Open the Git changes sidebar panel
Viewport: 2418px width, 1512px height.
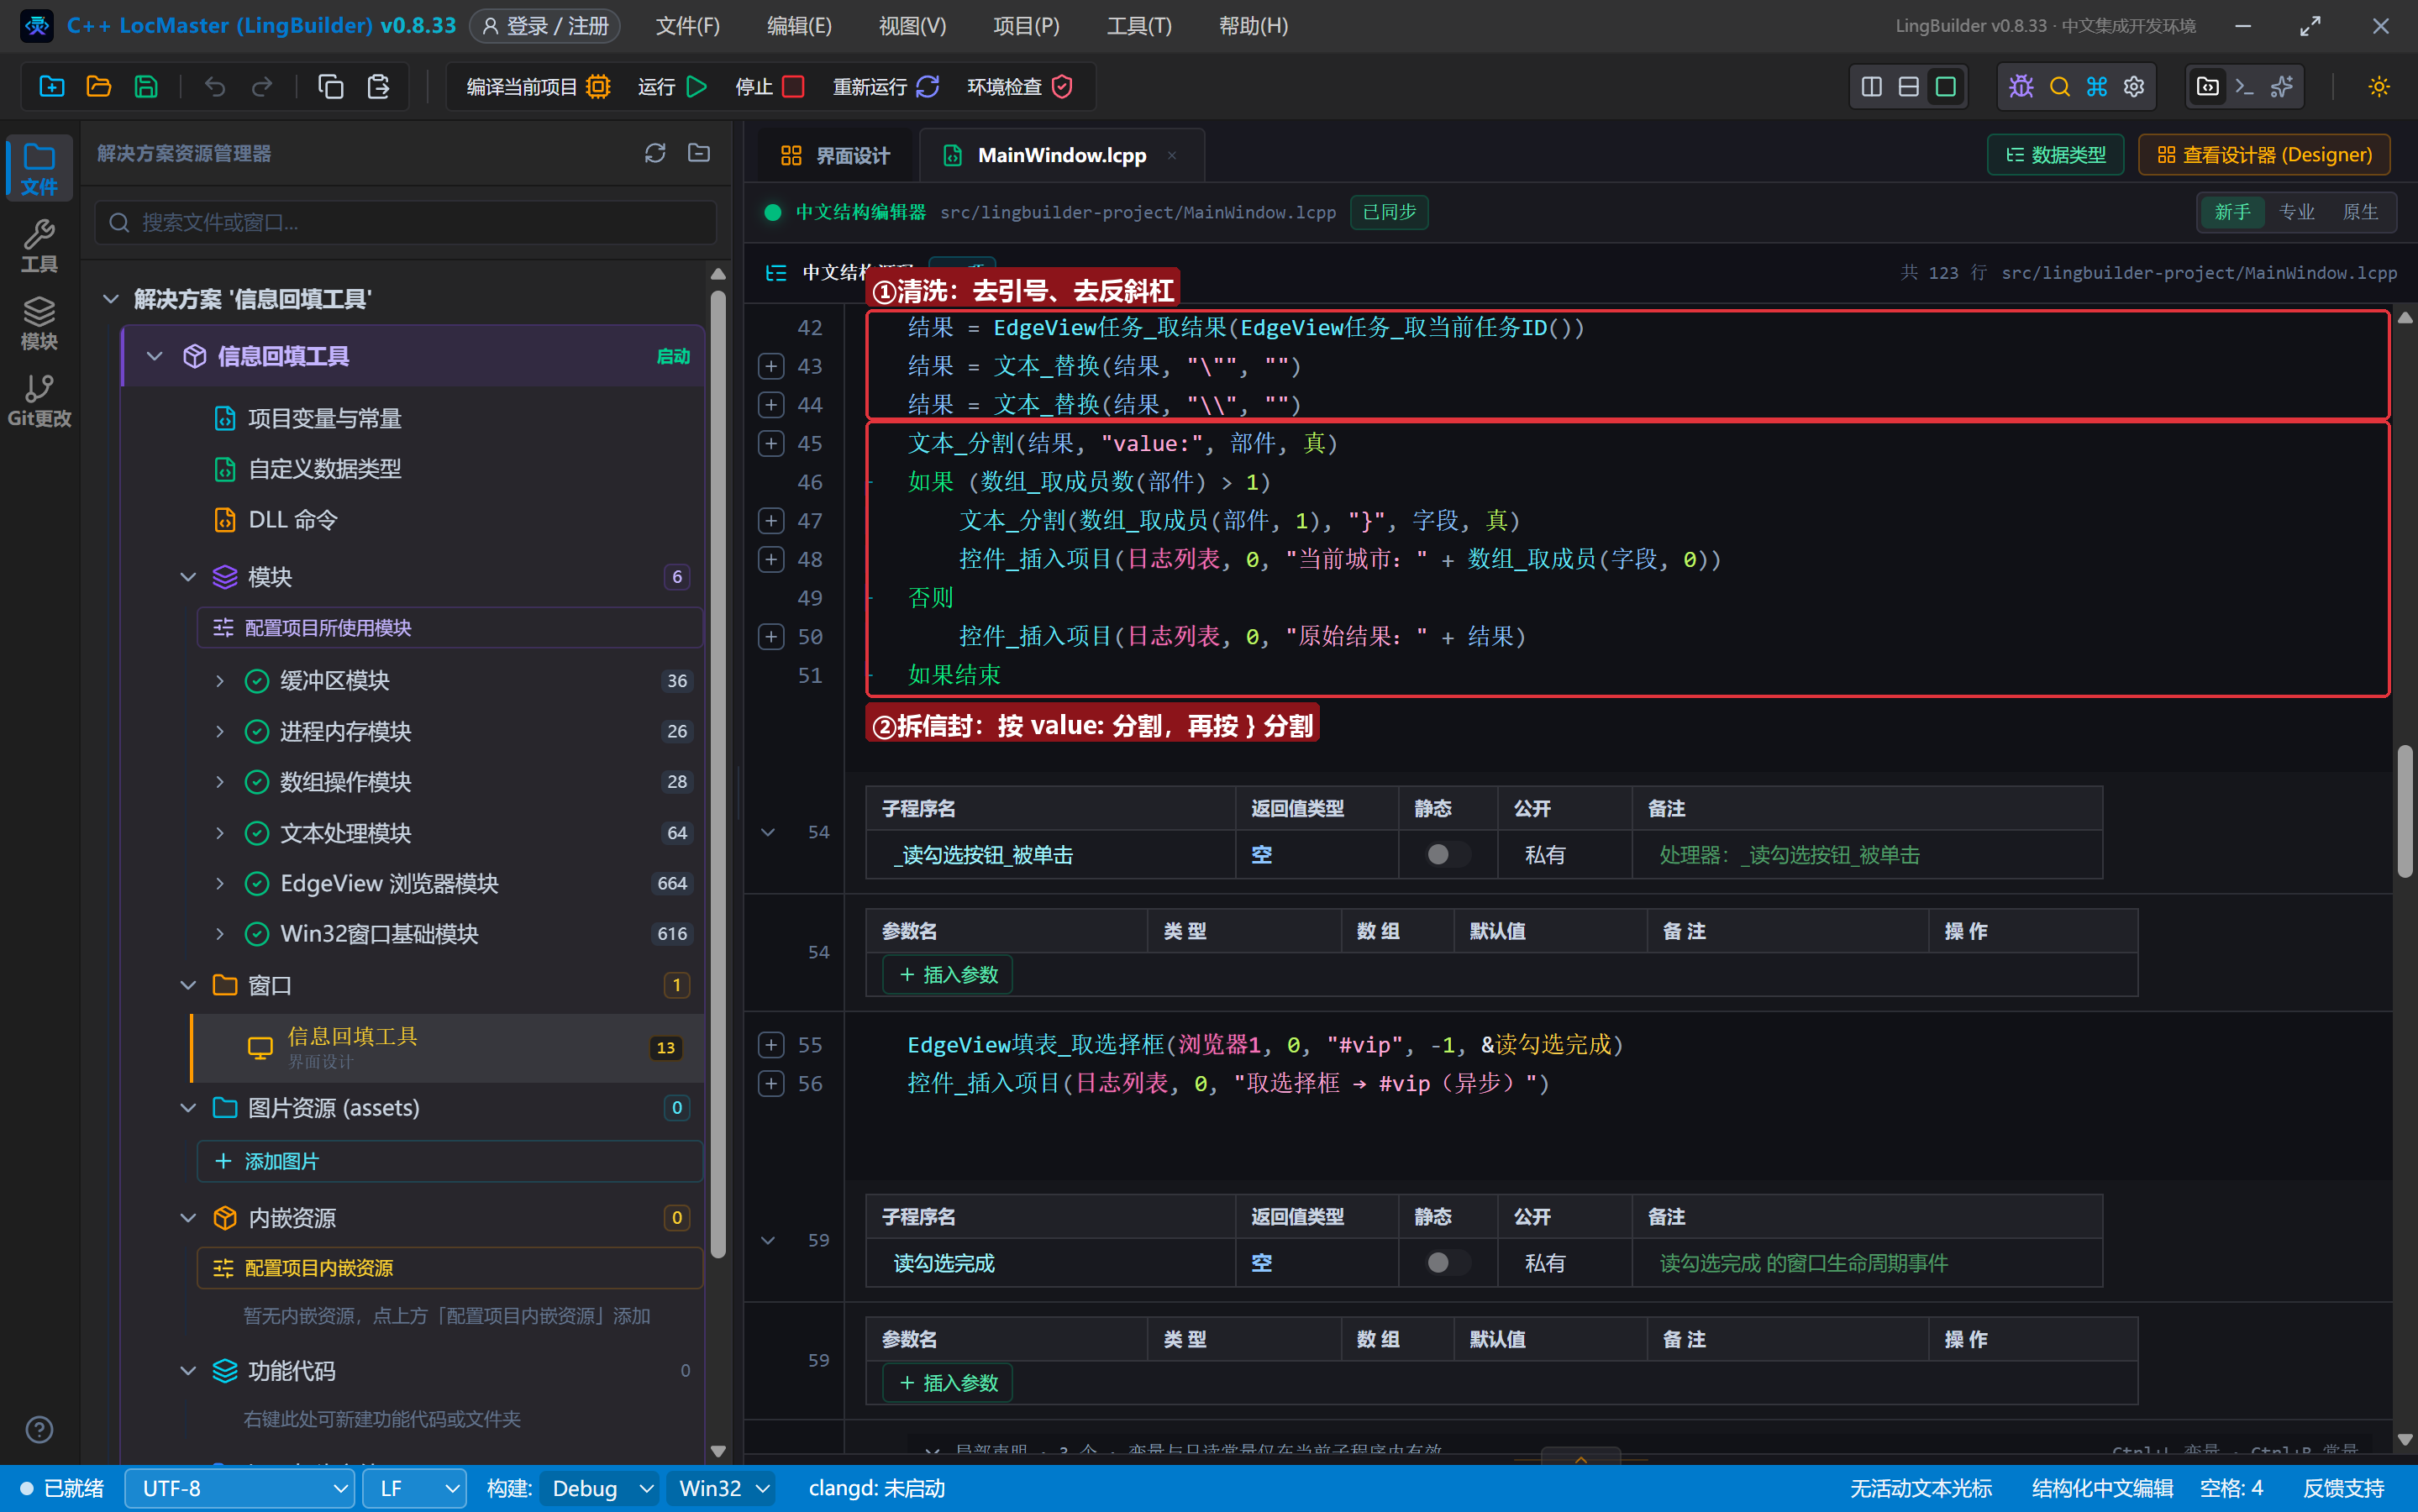(39, 400)
